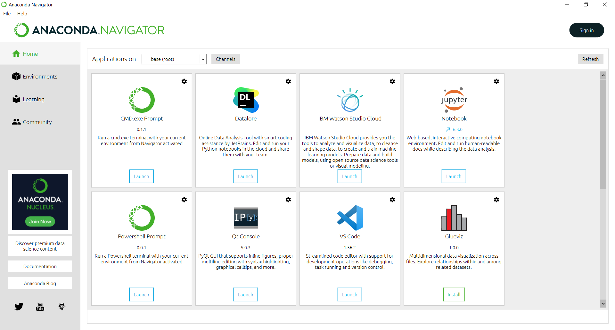This screenshot has height=330, width=615.
Task: Open settings gear on IBM Watson Studio Cloud card
Action: (x=392, y=81)
